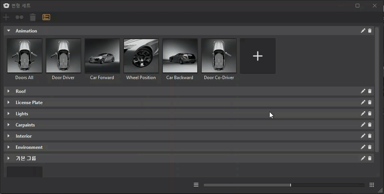This screenshot has height=194, width=384.
Task: Toggle the orange group view icon in toolbar
Action: [x=46, y=17]
